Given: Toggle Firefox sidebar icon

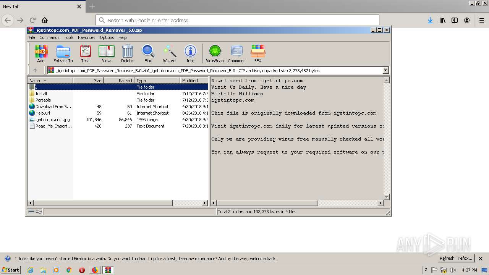Looking at the screenshot, I should [455, 20].
